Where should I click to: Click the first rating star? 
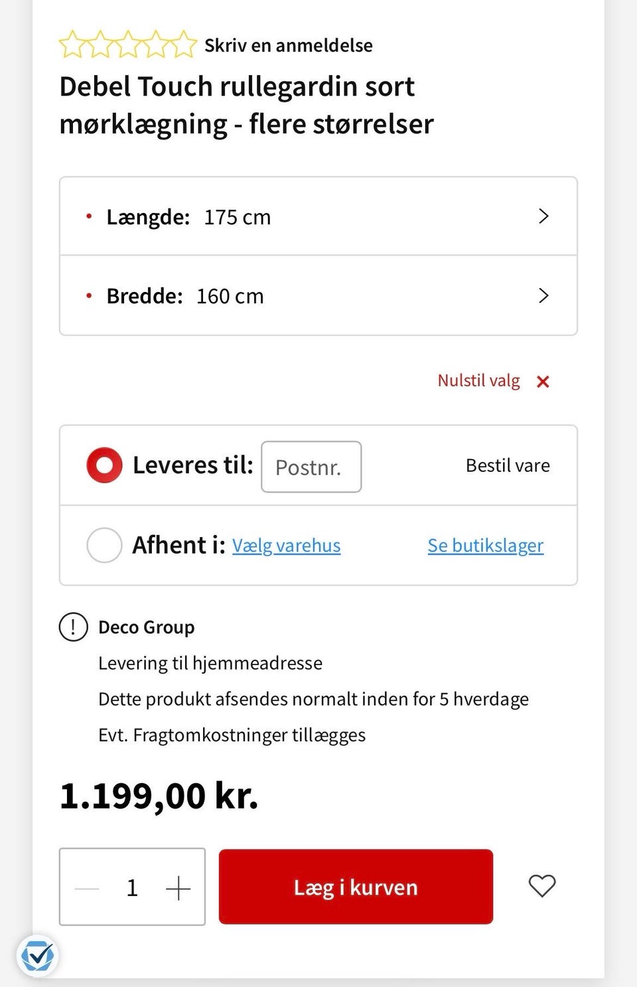pos(72,45)
